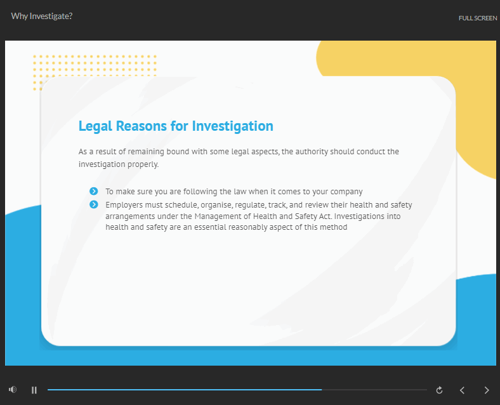Mute the course audio with the speaker icon
The image size is (500, 405).
pos(13,389)
